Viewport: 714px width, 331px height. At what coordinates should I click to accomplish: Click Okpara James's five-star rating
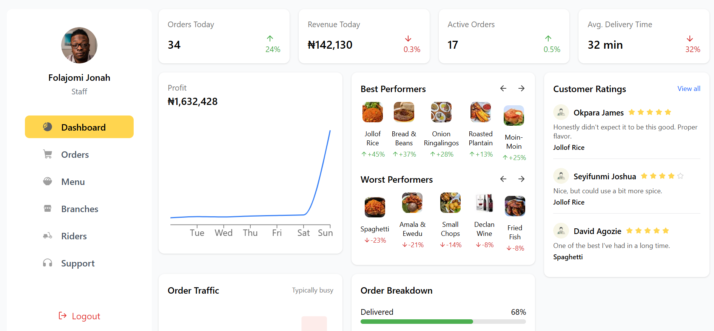[650, 112]
